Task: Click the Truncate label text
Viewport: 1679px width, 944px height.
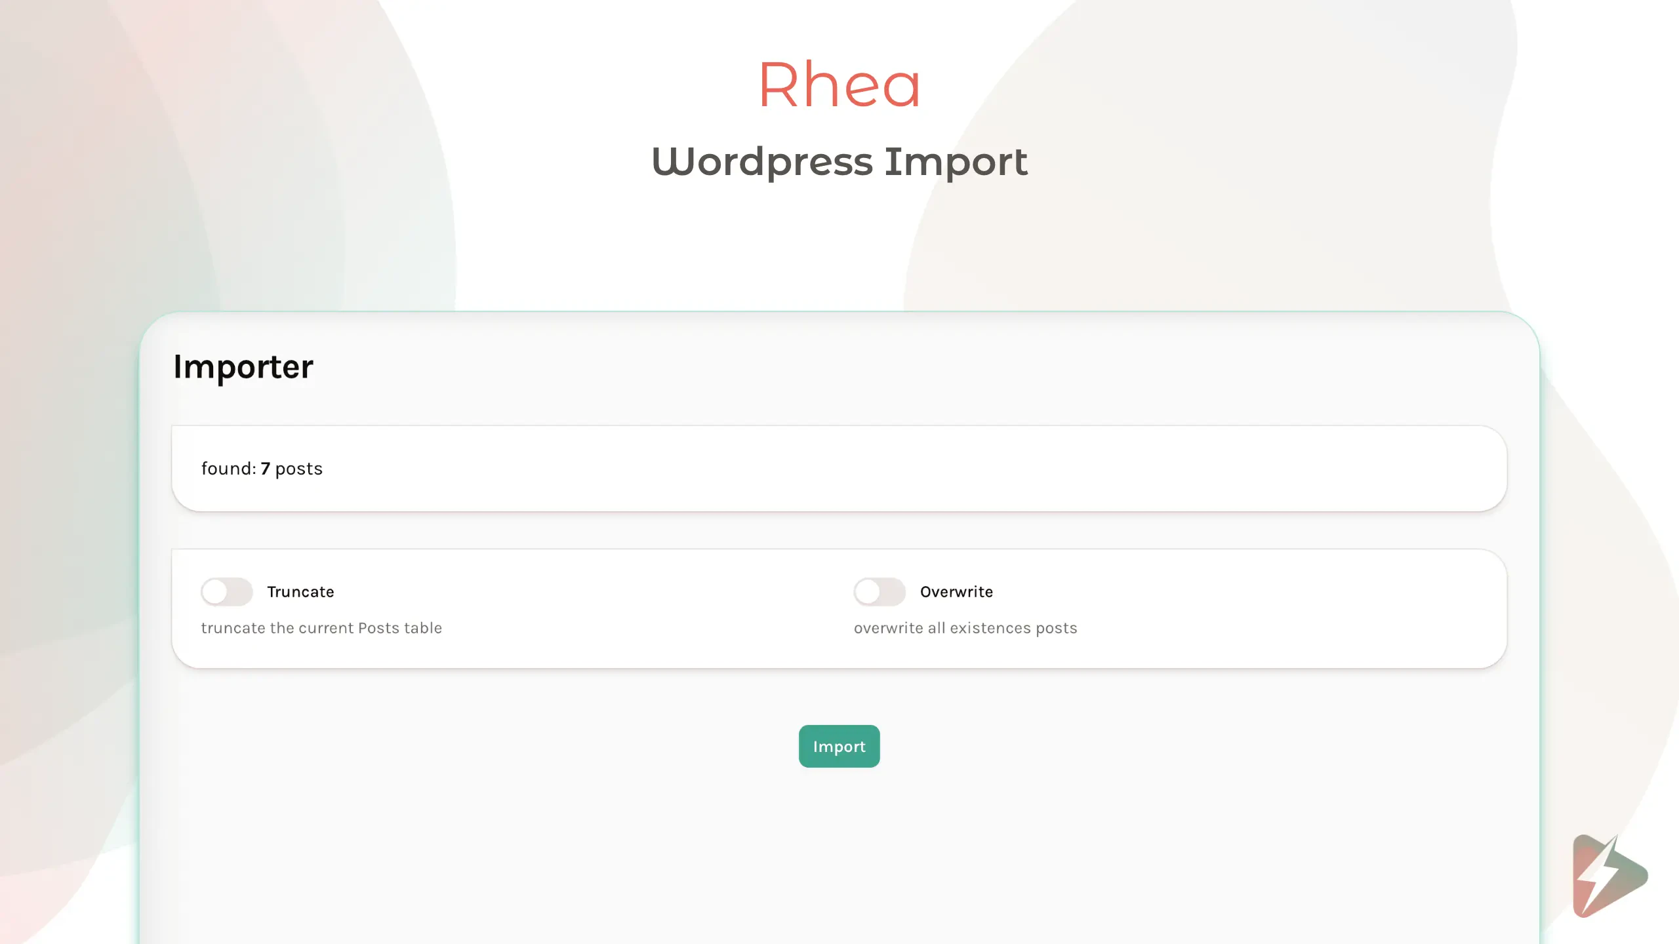Action: [300, 592]
